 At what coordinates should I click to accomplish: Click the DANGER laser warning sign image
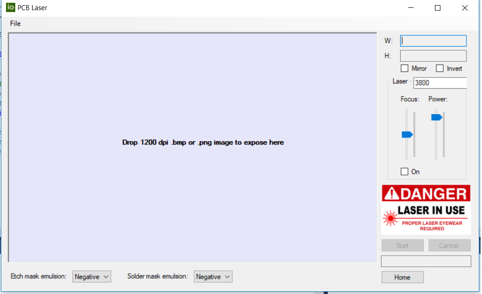click(426, 210)
